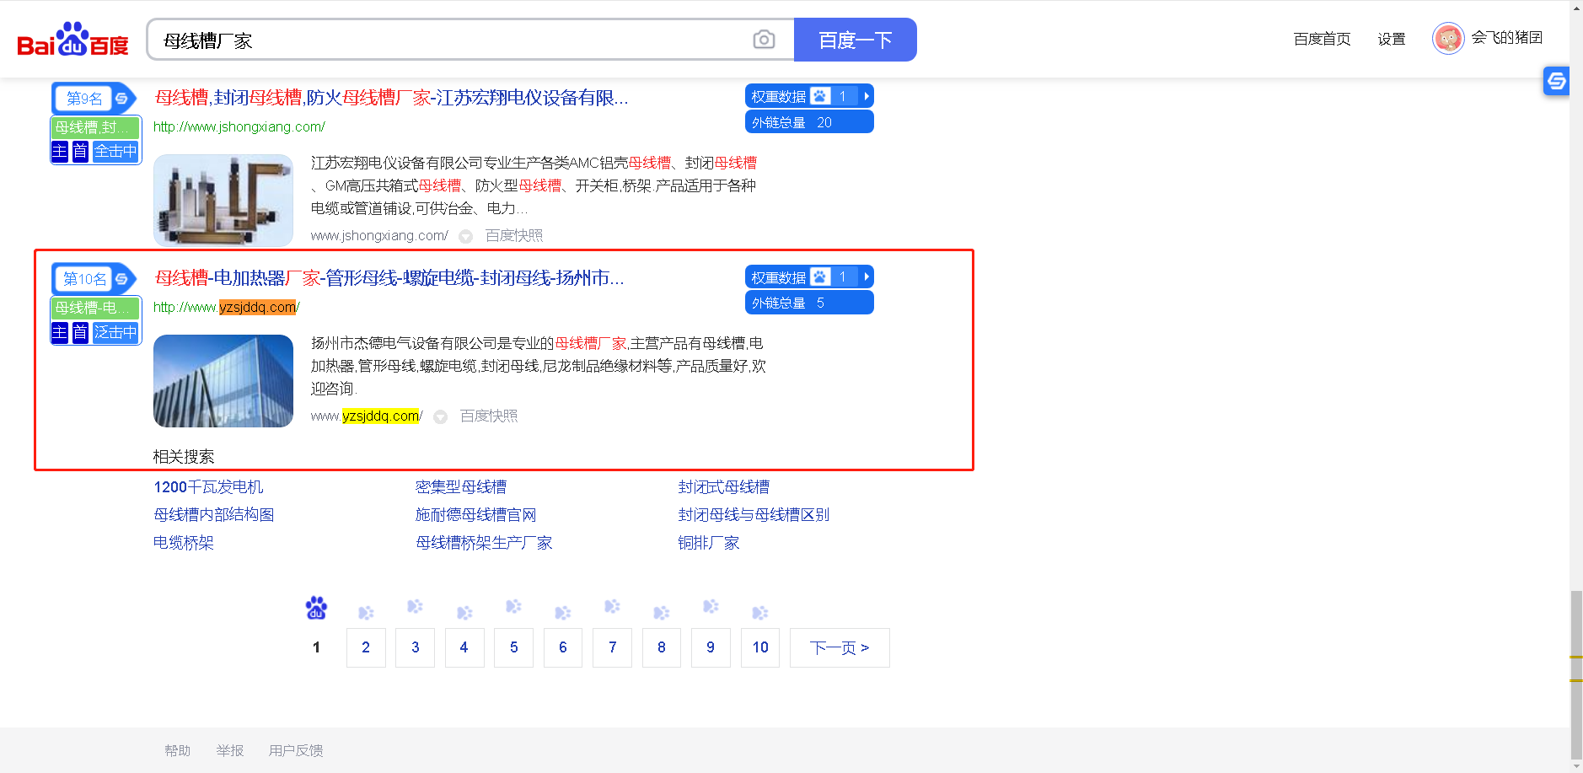The height and width of the screenshot is (773, 1583).
Task: Click the 首 badge under rank 10
Action: pos(80,332)
